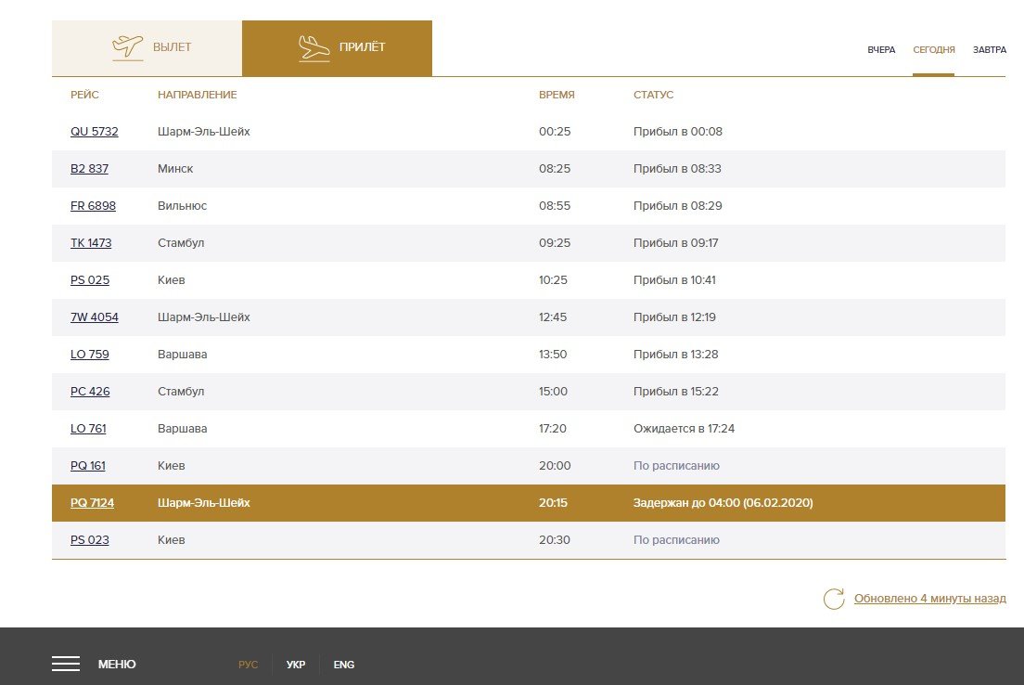Screen dimensions: 1024x685
Task: Open flight QU 5732 details
Action: [95, 132]
